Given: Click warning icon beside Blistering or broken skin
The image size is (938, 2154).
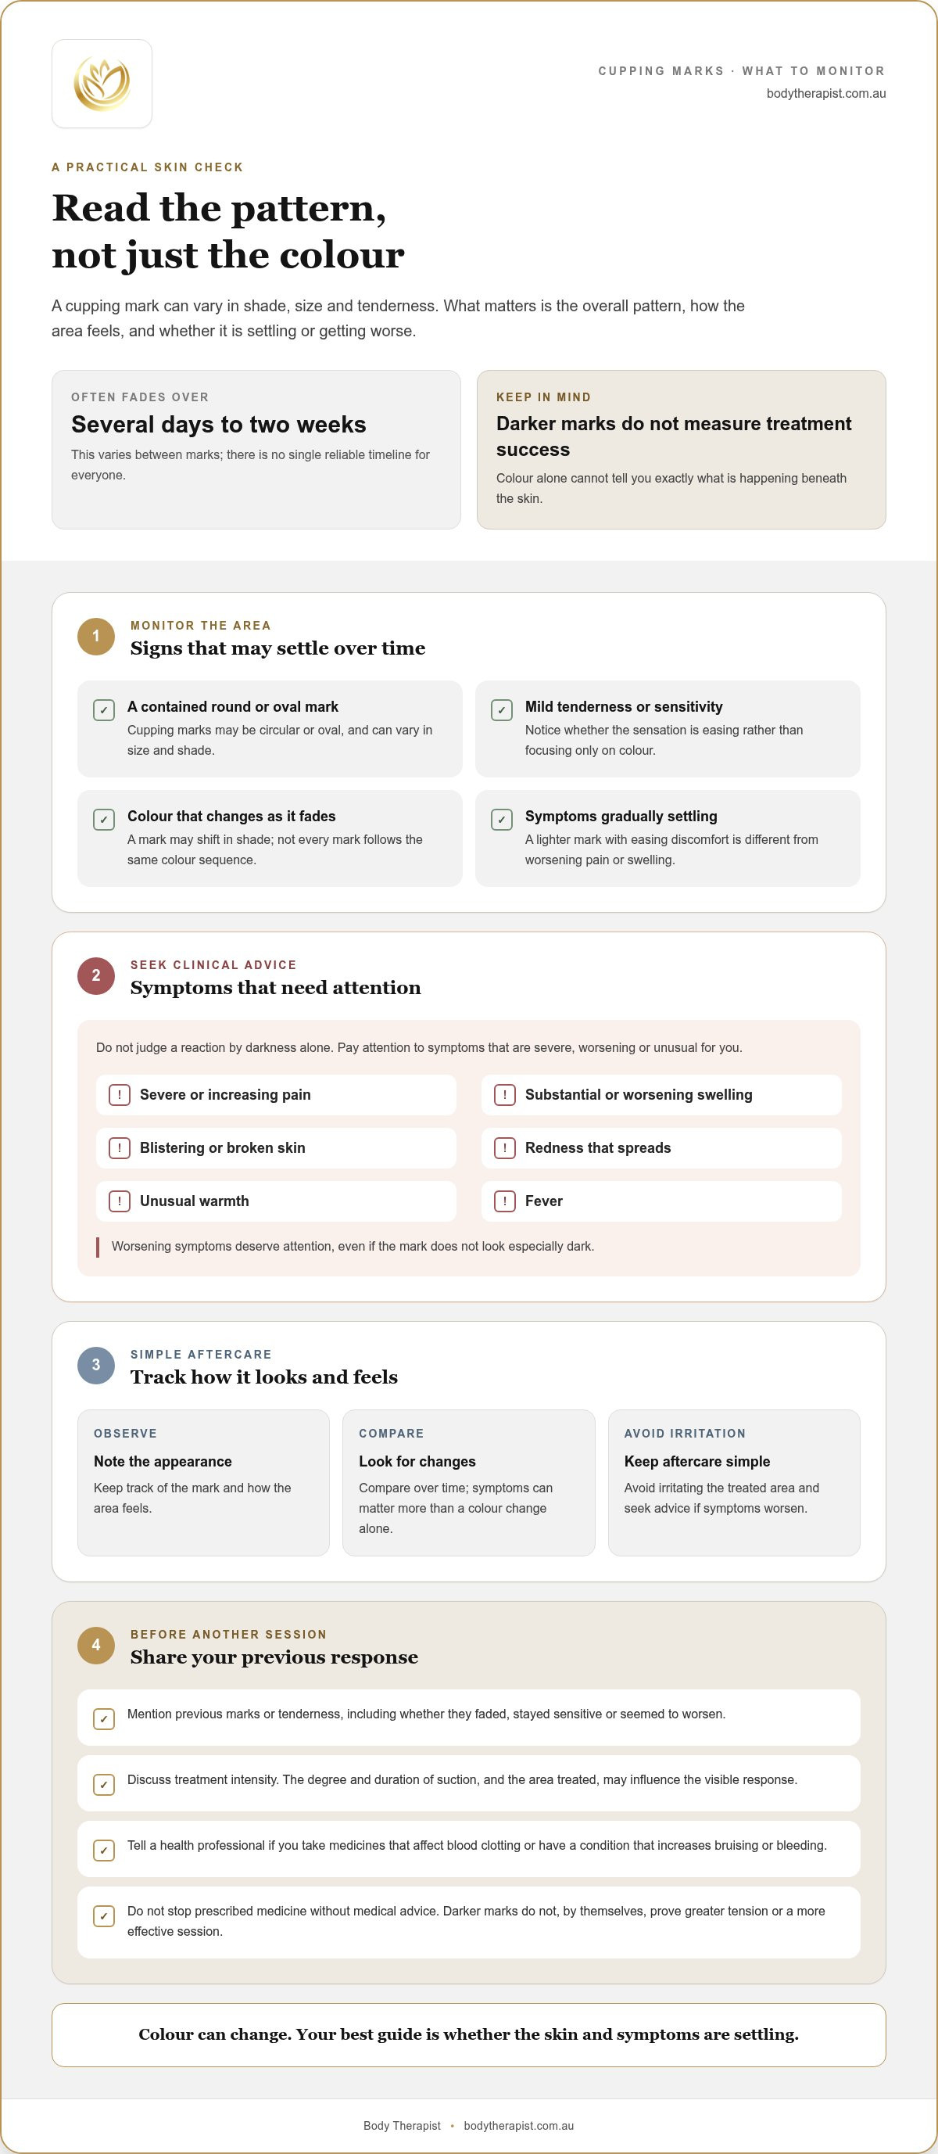Looking at the screenshot, I should 120,1148.
